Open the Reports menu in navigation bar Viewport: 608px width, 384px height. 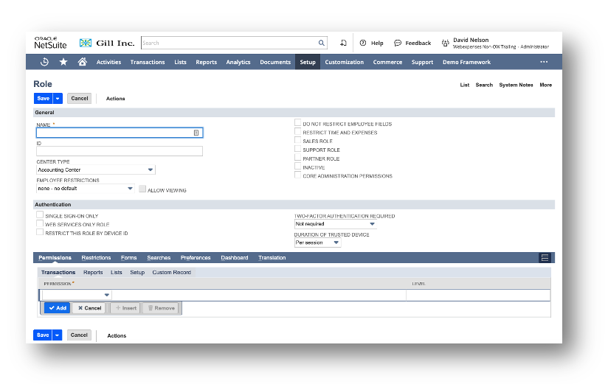tap(207, 62)
